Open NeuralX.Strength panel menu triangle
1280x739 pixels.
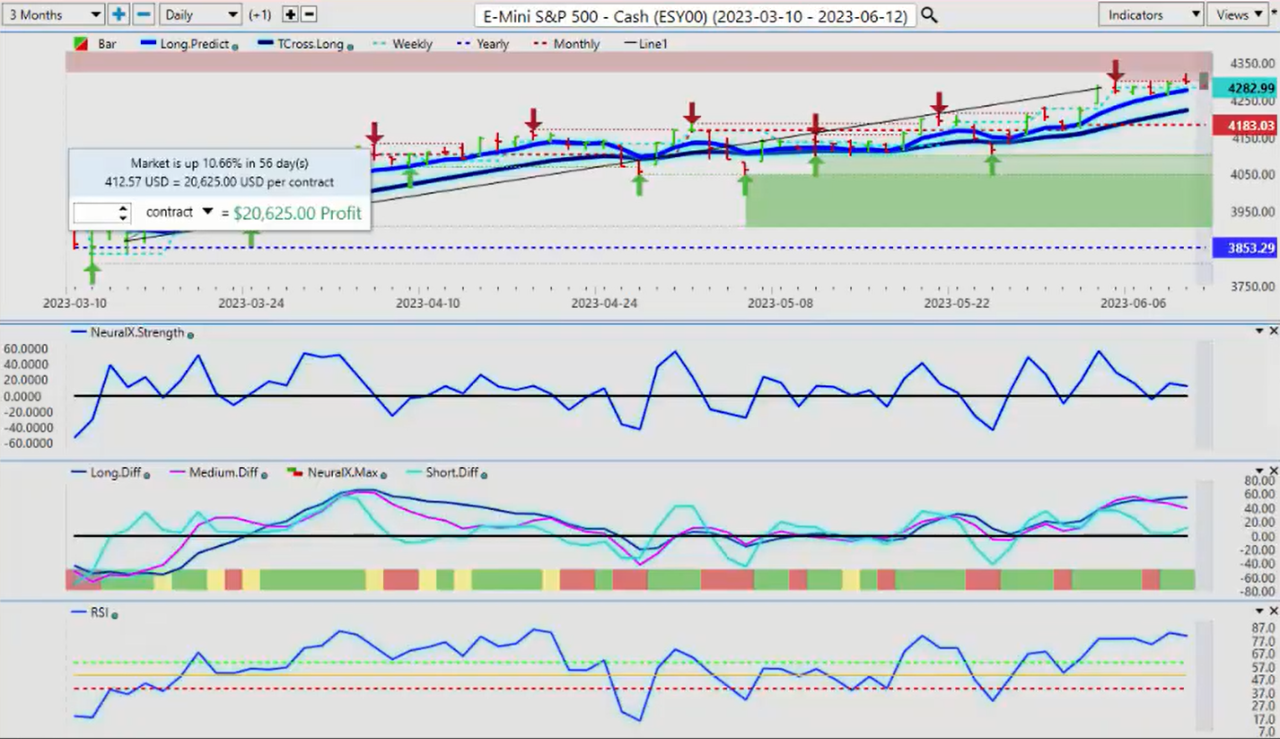click(1258, 331)
